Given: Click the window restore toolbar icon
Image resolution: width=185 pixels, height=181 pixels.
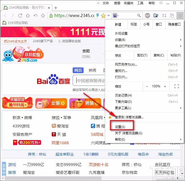Looking at the screenshot, I should click(x=172, y=15).
